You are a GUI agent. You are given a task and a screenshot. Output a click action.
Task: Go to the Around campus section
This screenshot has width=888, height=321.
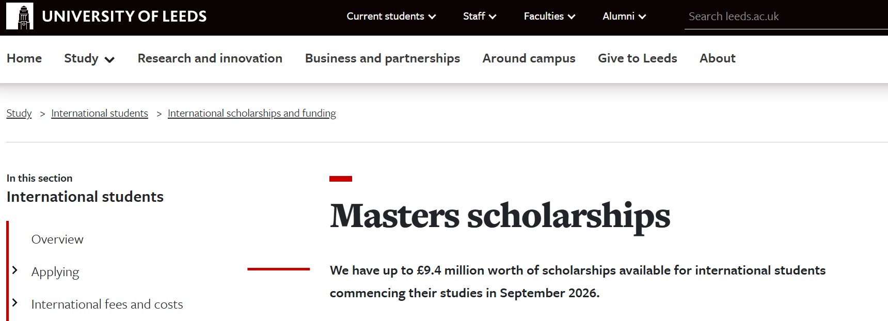529,59
